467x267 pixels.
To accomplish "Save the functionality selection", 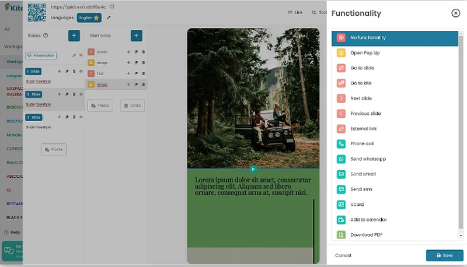I will (444, 255).
